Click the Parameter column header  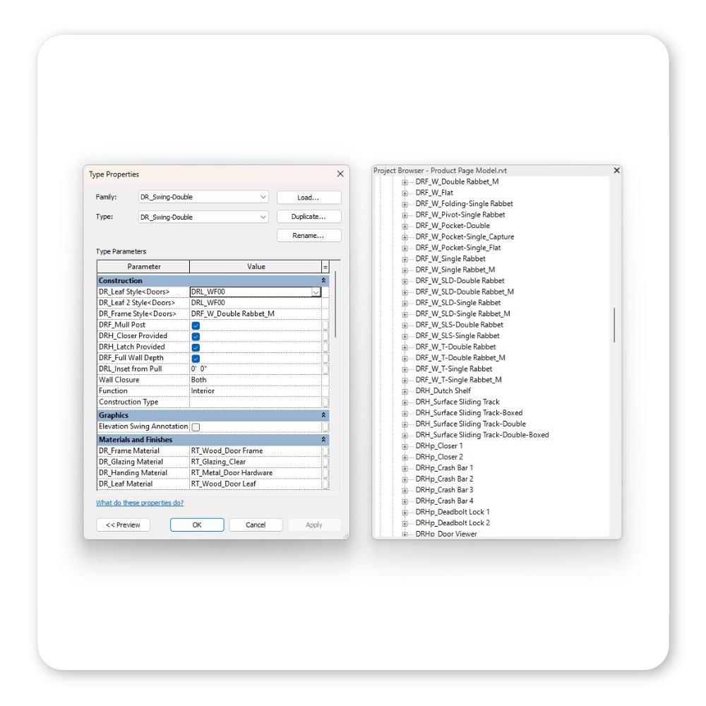pyautogui.click(x=143, y=267)
